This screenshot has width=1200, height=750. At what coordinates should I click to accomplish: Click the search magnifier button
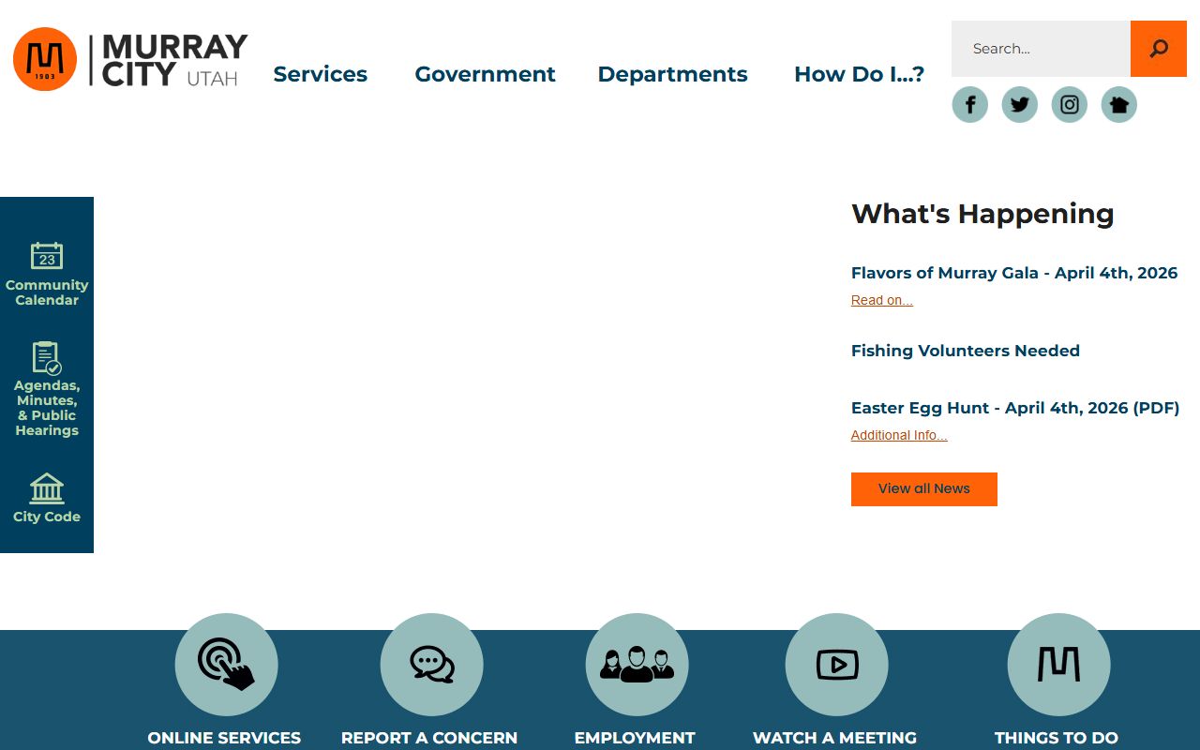coord(1159,49)
